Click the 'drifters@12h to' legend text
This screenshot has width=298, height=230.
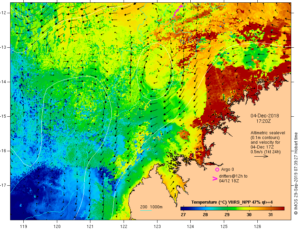pyautogui.click(x=233, y=176)
